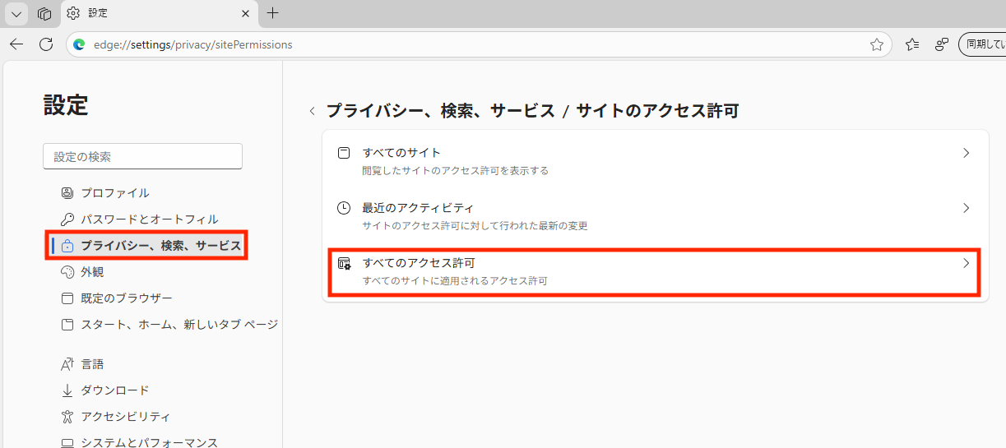Open パスワードとオートフィル in sidebar

(x=149, y=219)
